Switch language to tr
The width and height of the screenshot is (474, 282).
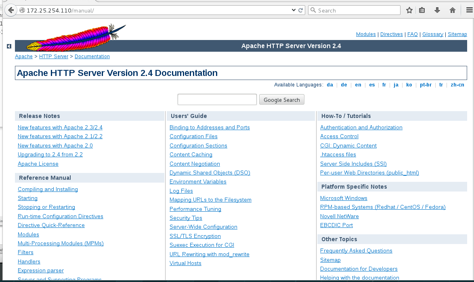click(x=441, y=85)
